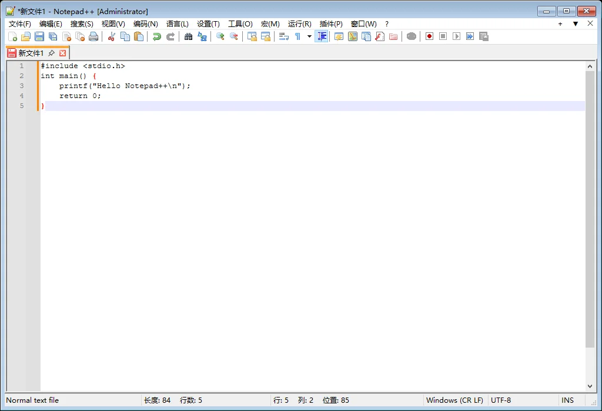Open the 编辑(E) menu
The width and height of the screenshot is (602, 411).
[51, 23]
